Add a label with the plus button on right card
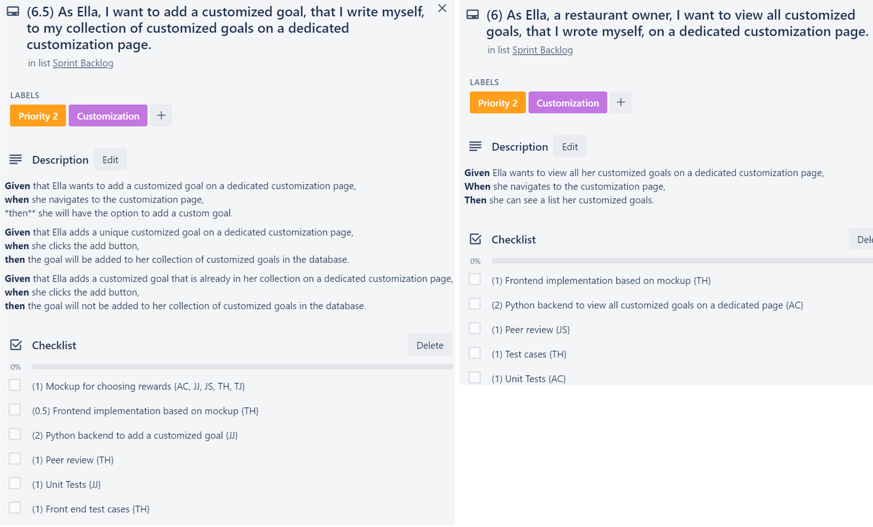This screenshot has height=527, width=873. click(x=621, y=102)
